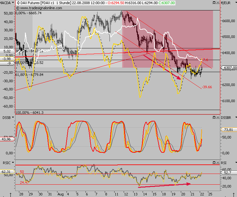Click the green close value C:6307.00
Image resolution: width=237 pixels, height=197 pixels.
tap(167, 3)
